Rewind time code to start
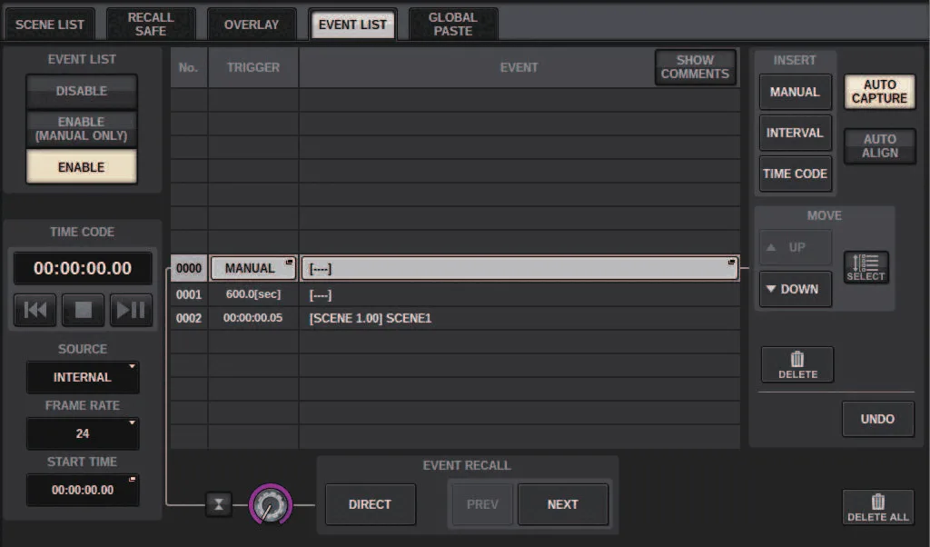 35,310
